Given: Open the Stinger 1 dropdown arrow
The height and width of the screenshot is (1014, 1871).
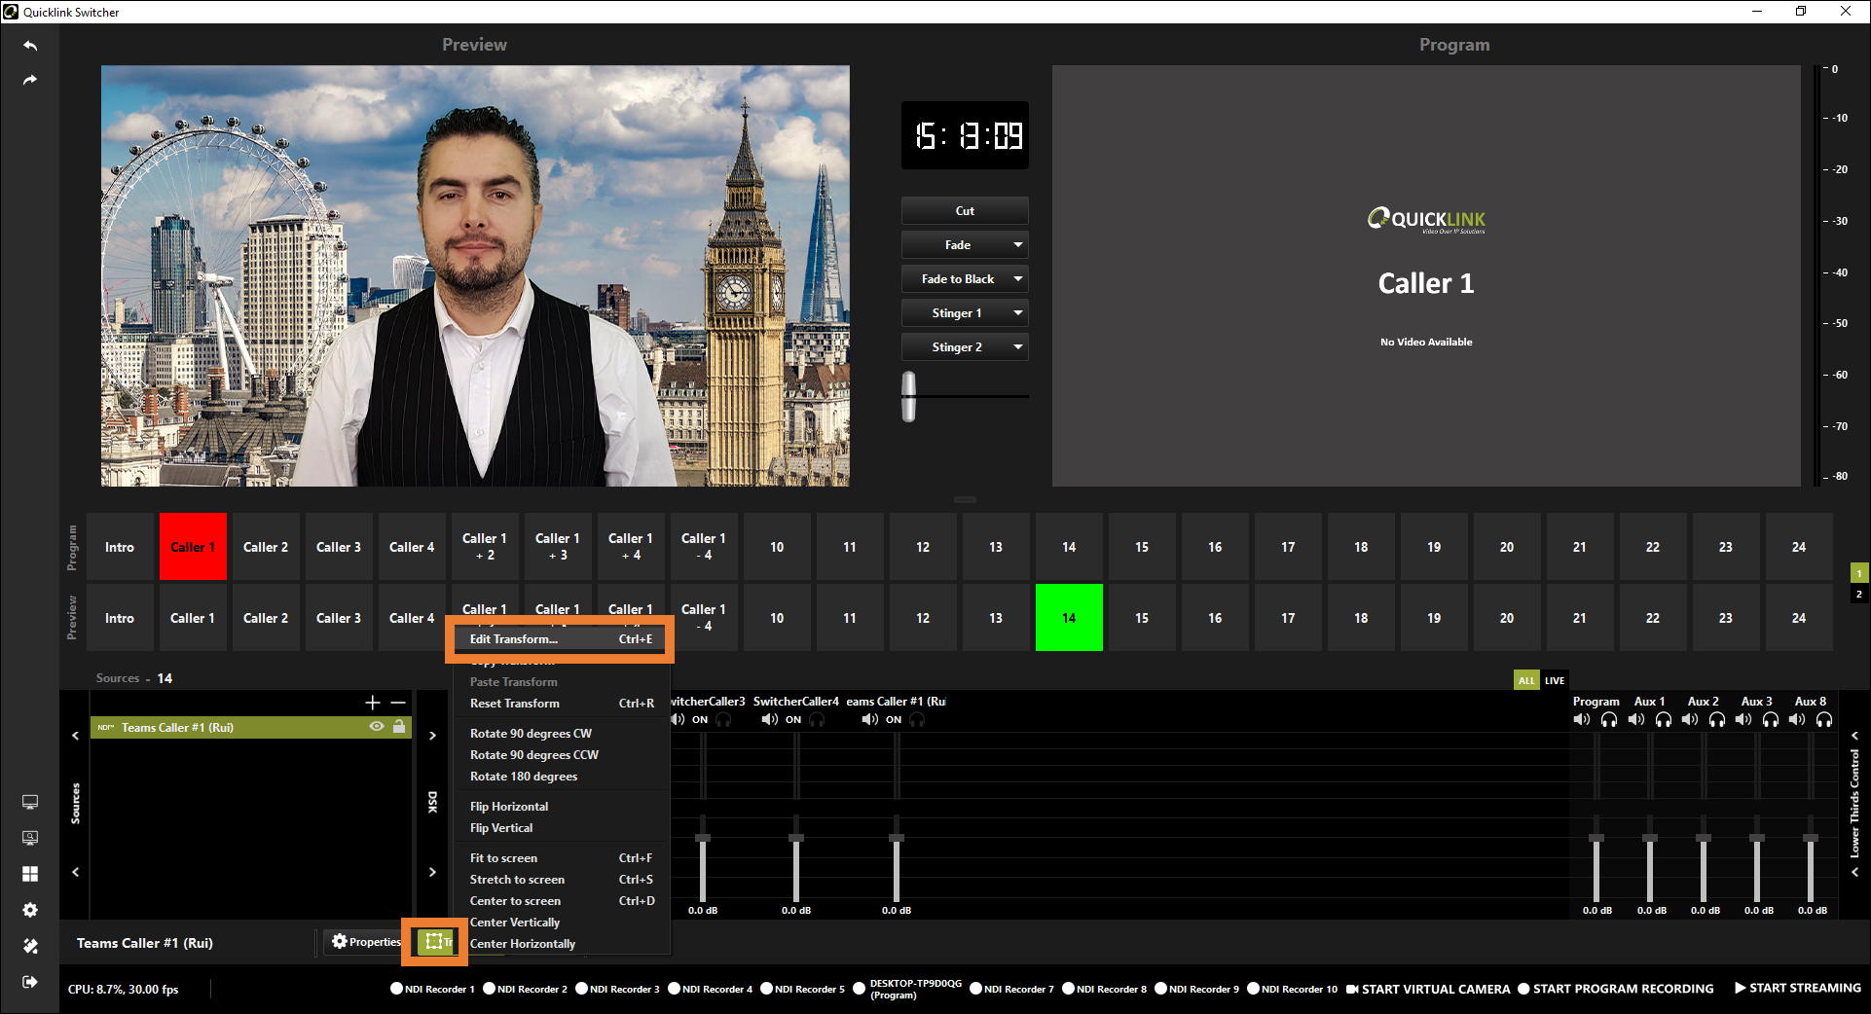Looking at the screenshot, I should (x=1017, y=313).
